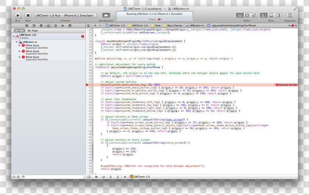The height and width of the screenshot is (195, 309).
Task: Click the home_screen string link in code
Action: tap(174, 119)
